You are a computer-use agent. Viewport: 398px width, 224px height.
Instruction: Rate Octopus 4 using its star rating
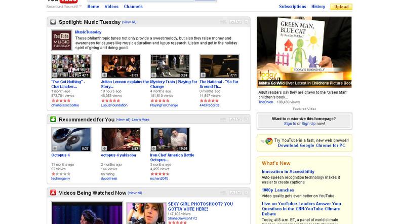click(x=61, y=174)
